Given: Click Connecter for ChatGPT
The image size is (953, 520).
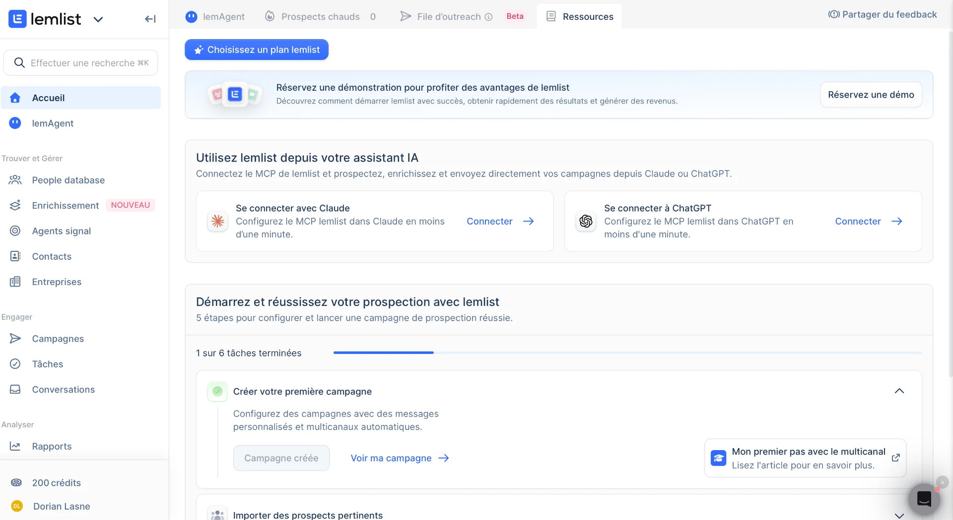Looking at the screenshot, I should pos(869,221).
